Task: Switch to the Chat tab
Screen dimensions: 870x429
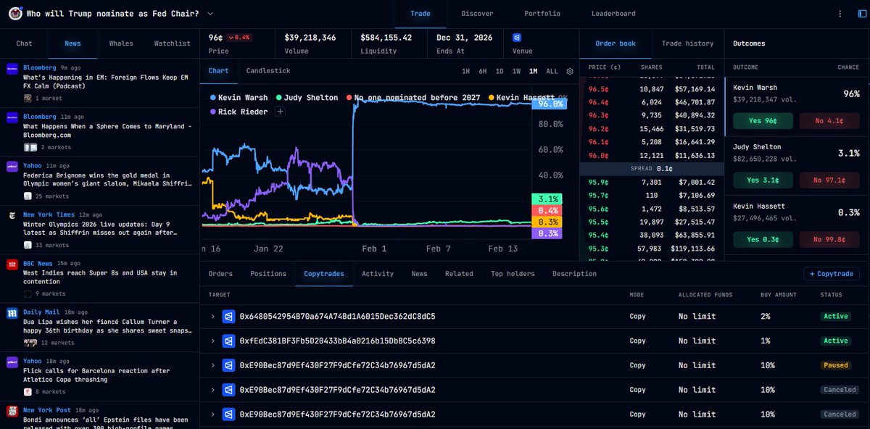Action: [x=24, y=43]
